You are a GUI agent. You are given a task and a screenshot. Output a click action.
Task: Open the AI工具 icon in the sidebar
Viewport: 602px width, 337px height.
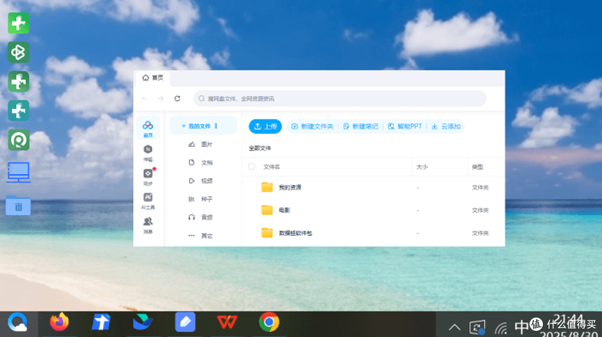coord(148,201)
